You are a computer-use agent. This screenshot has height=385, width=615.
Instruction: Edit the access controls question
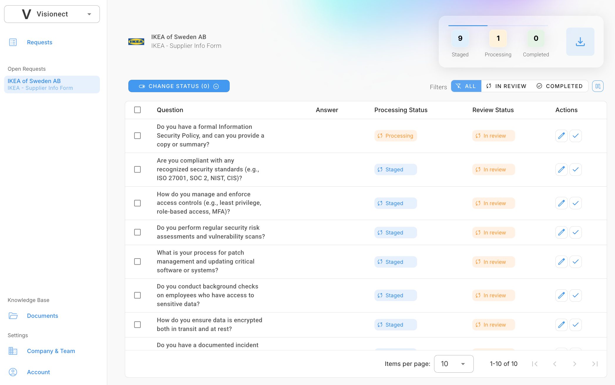(x=561, y=203)
